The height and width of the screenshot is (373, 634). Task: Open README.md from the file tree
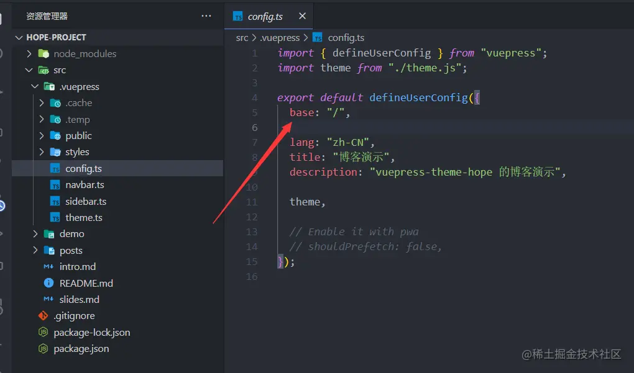tap(86, 283)
